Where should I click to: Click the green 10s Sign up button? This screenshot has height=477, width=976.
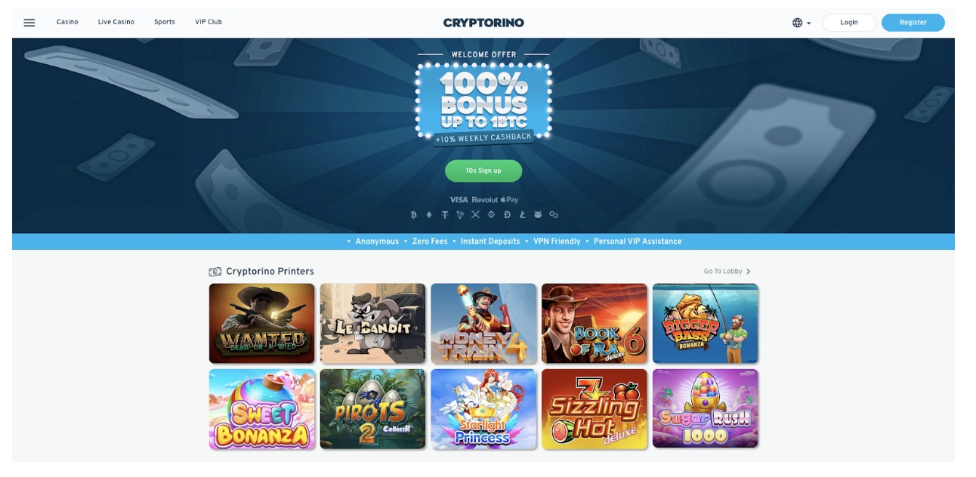click(483, 171)
